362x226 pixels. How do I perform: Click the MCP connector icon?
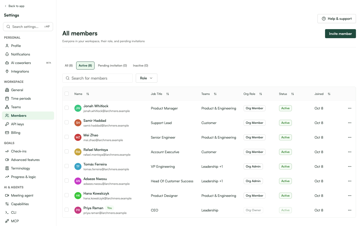pos(7,221)
